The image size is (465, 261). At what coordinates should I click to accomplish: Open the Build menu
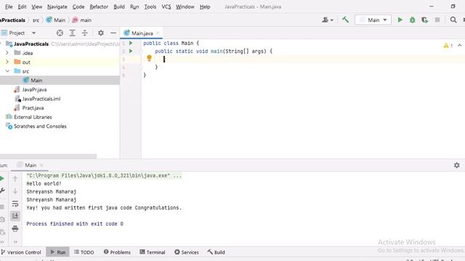tap(119, 7)
